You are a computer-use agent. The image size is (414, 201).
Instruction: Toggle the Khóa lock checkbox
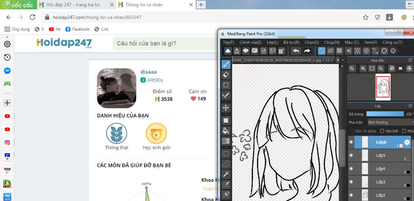click(404, 131)
